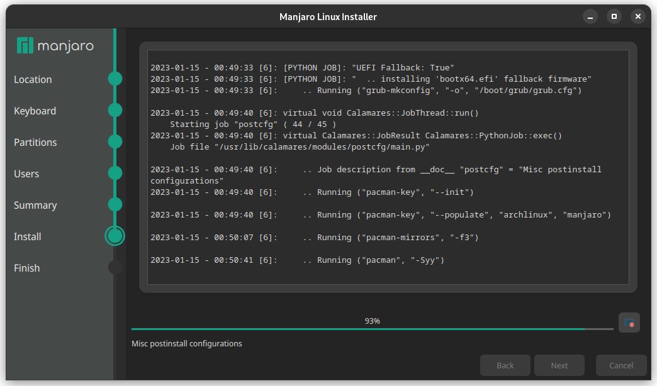Select the Install step in the sidebar
This screenshot has height=386, width=657.
(x=27, y=236)
